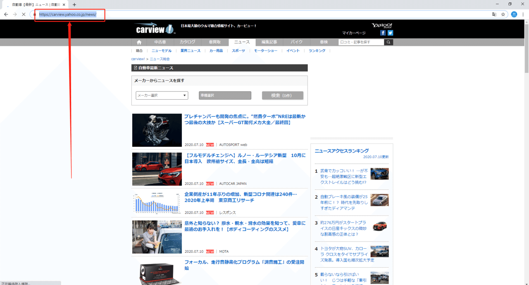Open ranking 3 red Kicks thumbnail
Image resolution: width=529 pixels, height=285 pixels.
(379, 226)
